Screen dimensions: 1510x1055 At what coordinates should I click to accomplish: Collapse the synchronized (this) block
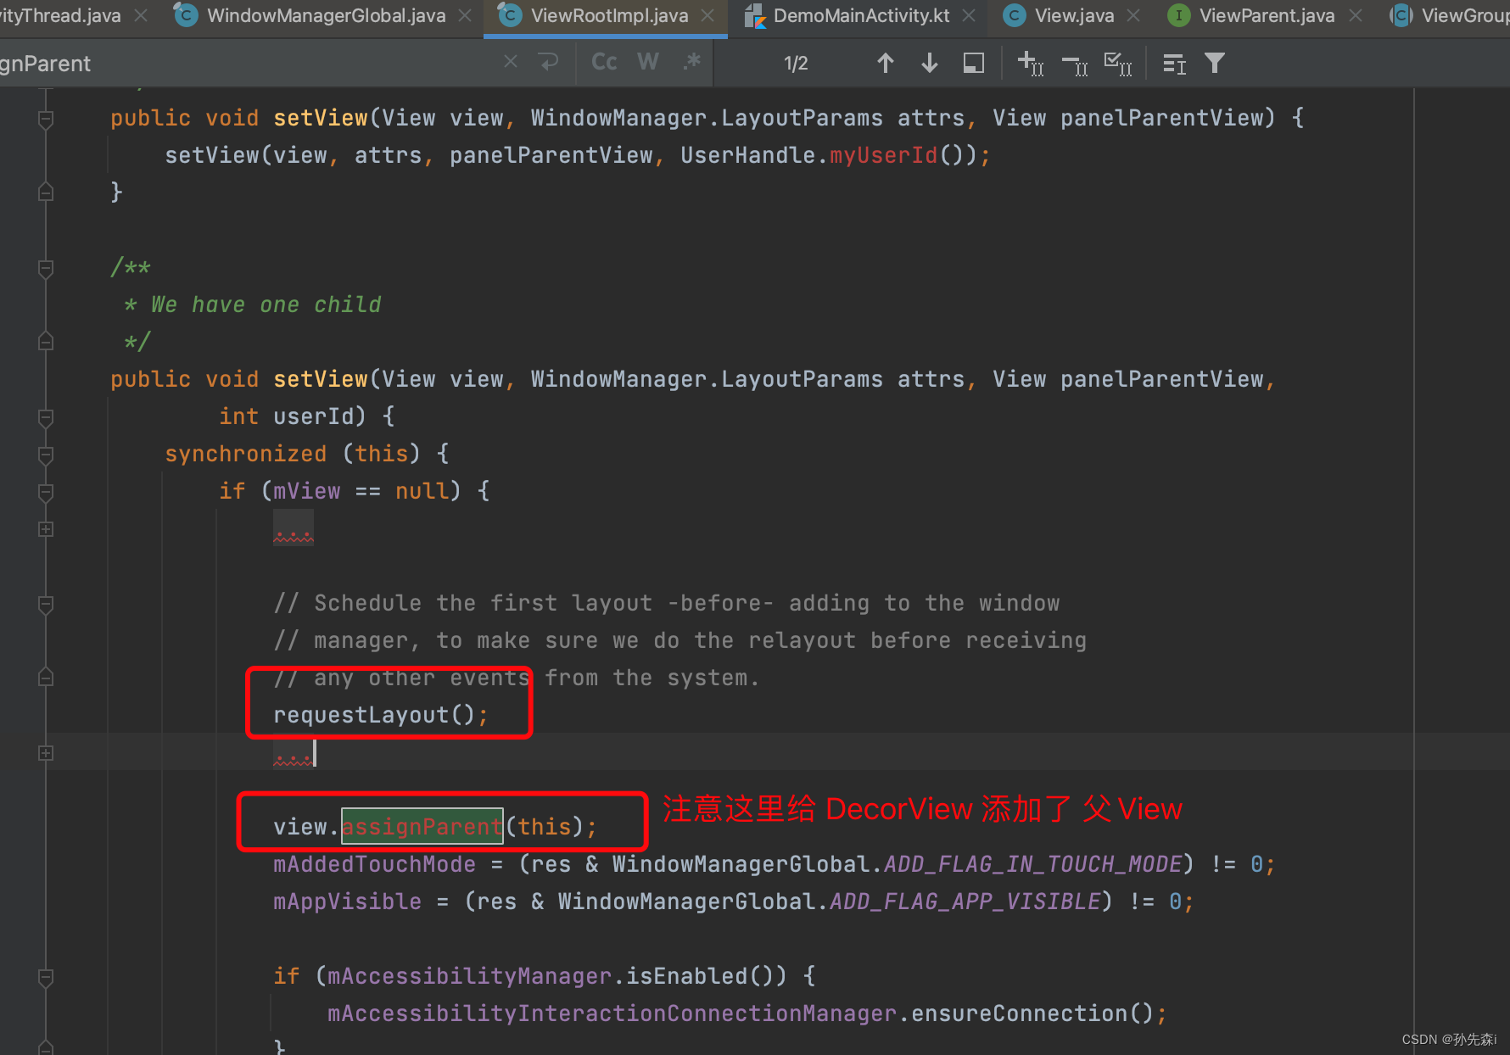(x=46, y=455)
